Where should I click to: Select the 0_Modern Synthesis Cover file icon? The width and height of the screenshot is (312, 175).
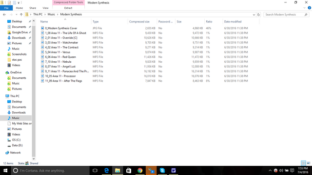click(x=42, y=28)
